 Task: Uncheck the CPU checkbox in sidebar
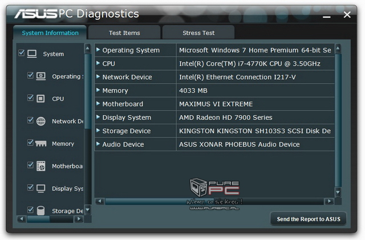(x=30, y=97)
